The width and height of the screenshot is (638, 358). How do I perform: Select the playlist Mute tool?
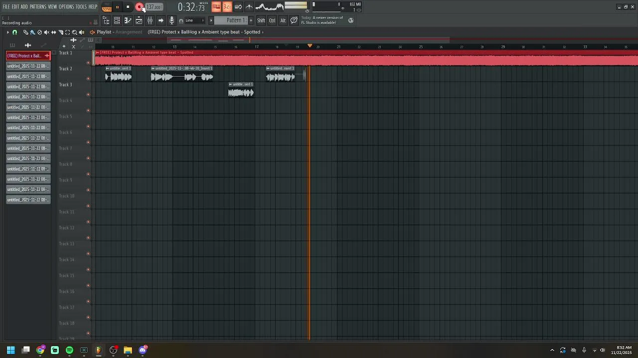pos(46,32)
